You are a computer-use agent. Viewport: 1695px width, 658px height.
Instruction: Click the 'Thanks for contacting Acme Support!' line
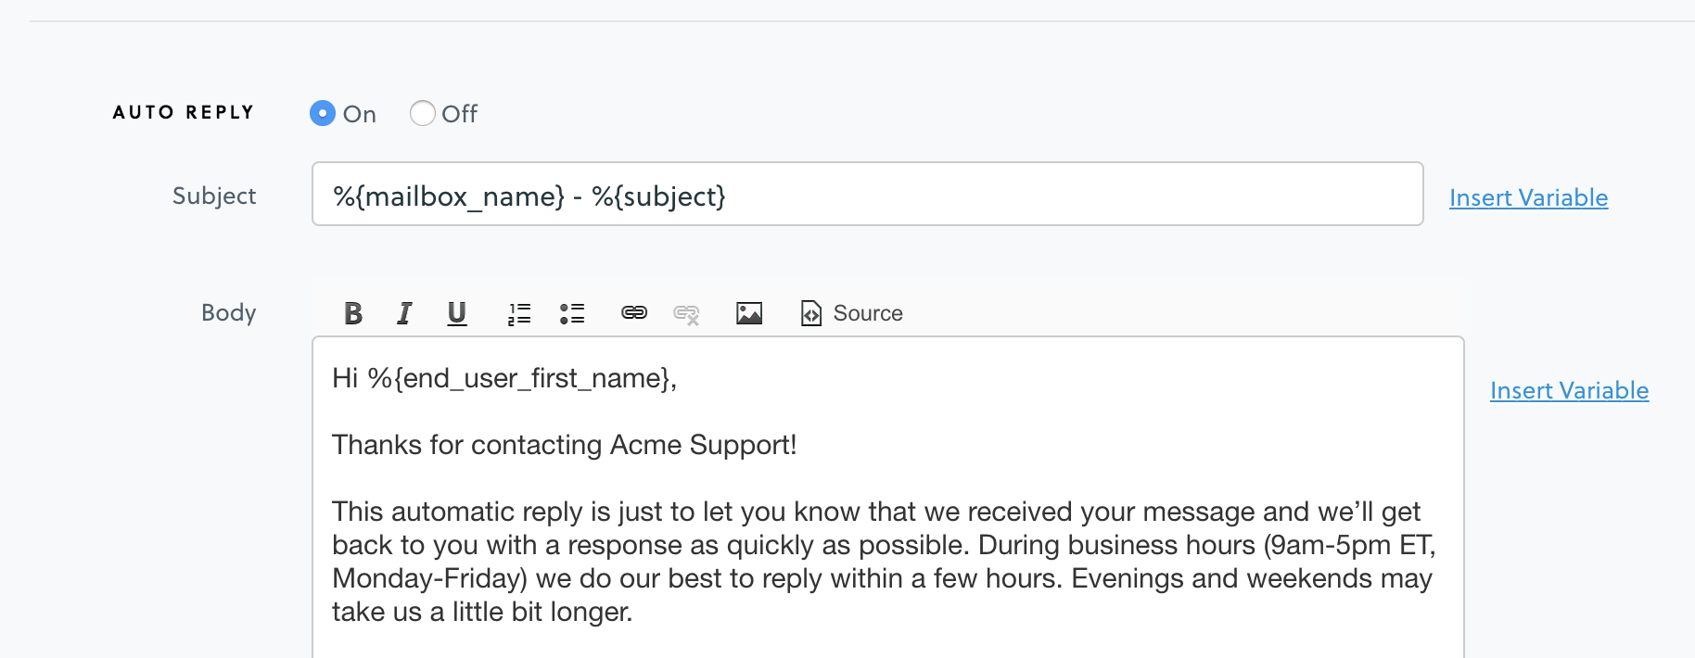[x=565, y=445]
